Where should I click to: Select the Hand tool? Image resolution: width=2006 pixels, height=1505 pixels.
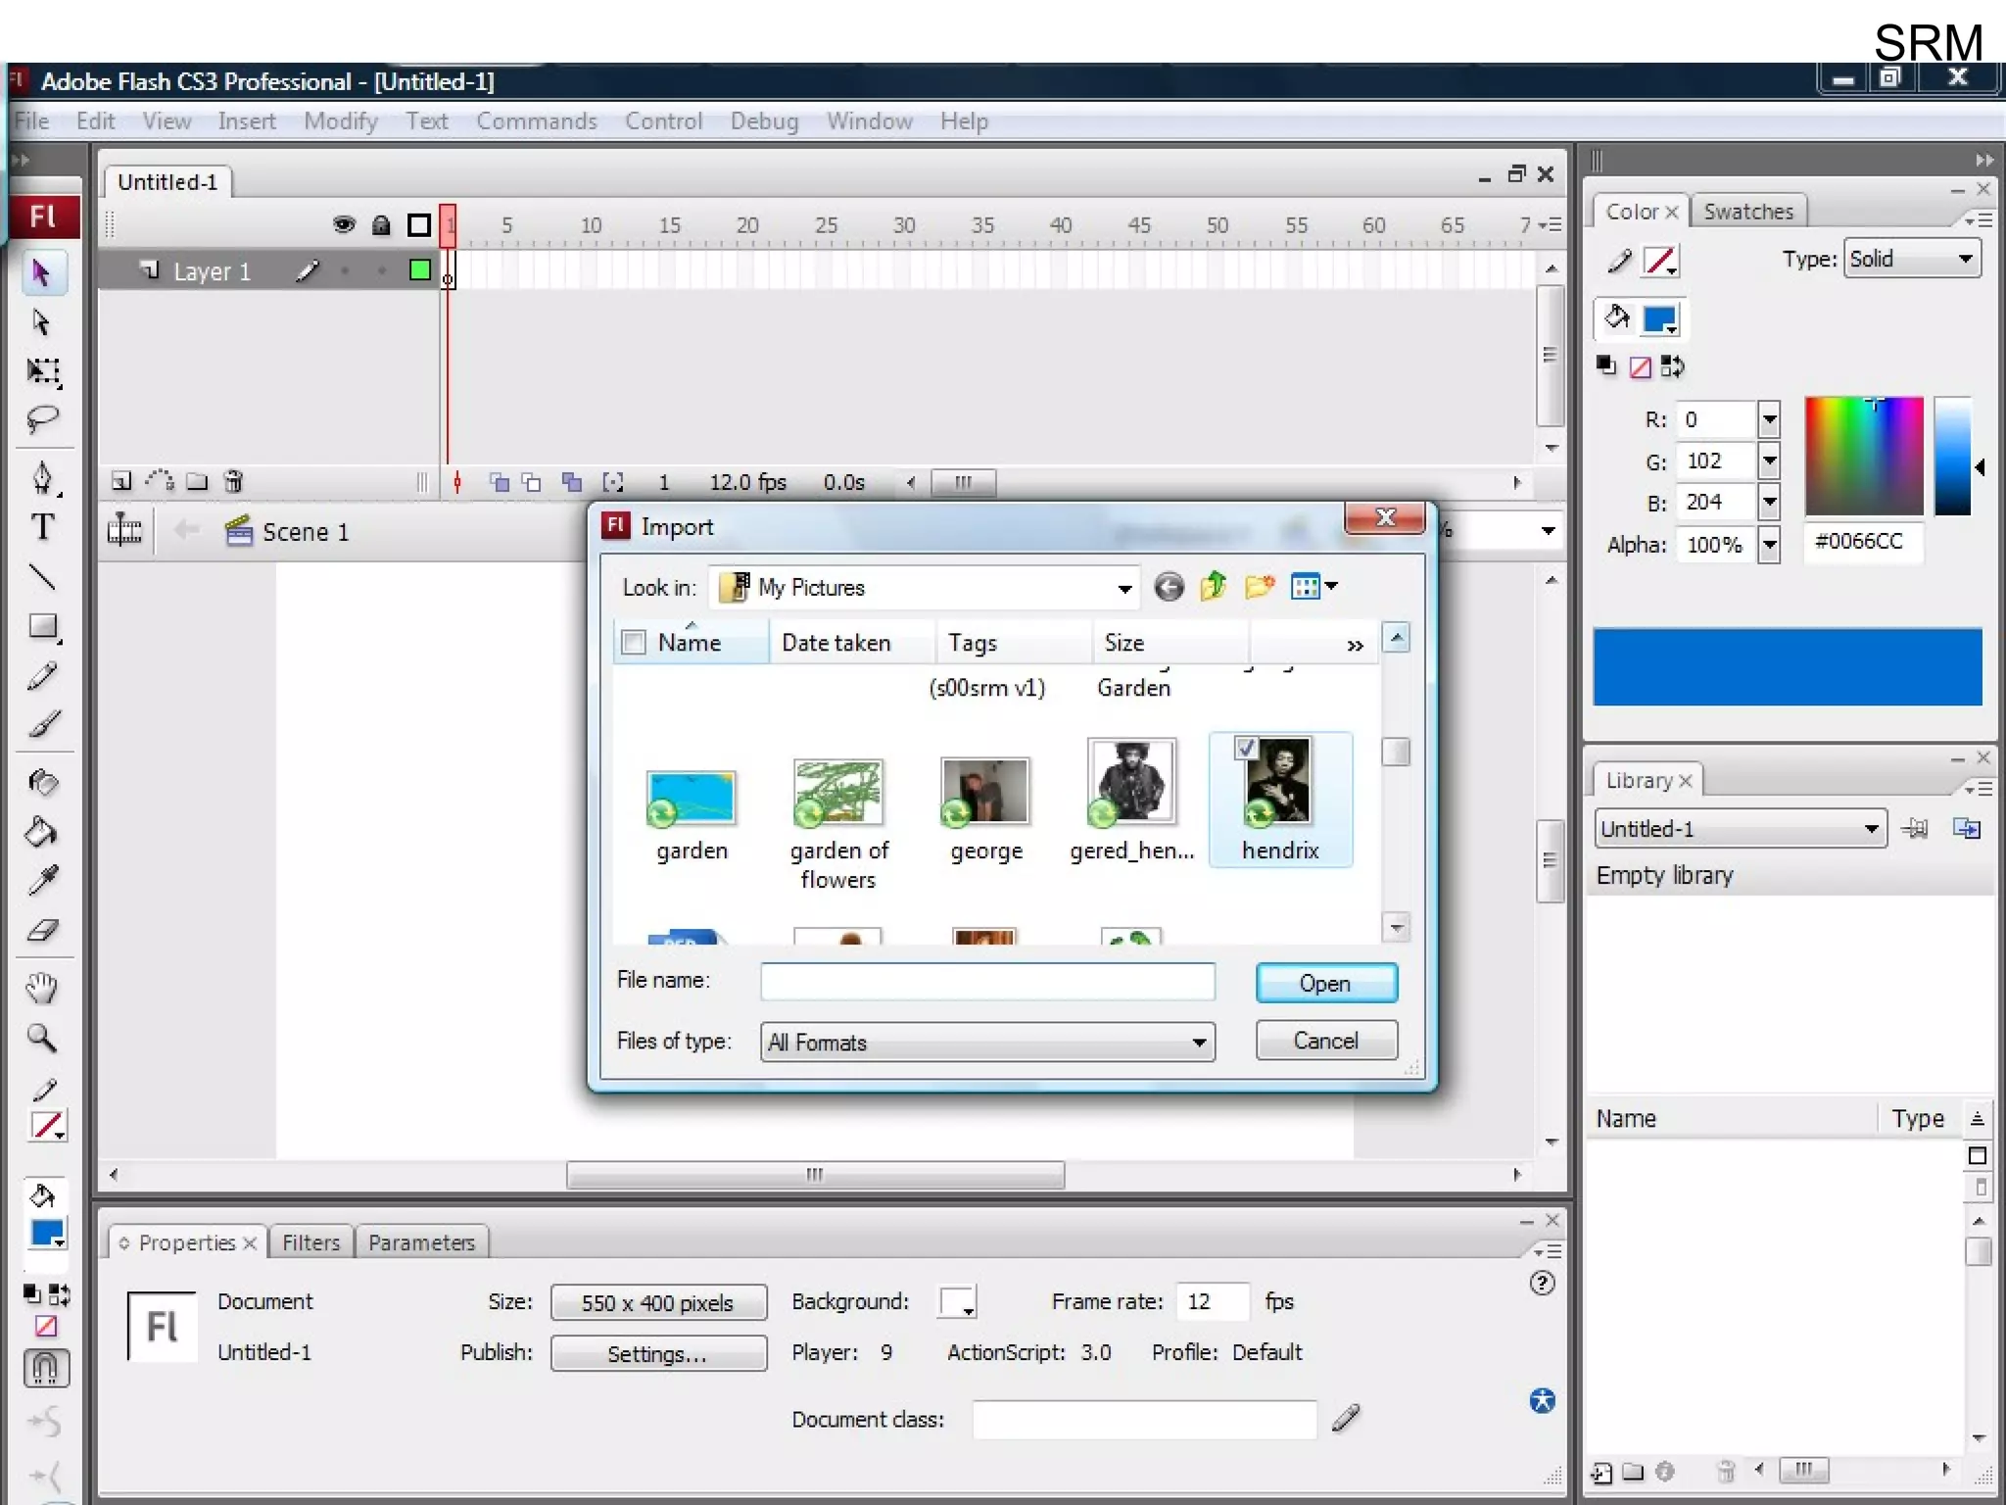[42, 988]
